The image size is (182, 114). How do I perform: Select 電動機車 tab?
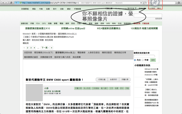(x=82, y=52)
